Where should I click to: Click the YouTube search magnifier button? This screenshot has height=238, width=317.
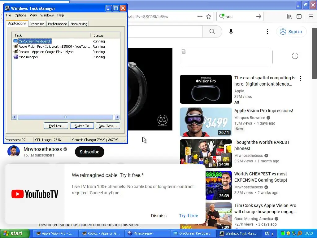tap(212, 32)
